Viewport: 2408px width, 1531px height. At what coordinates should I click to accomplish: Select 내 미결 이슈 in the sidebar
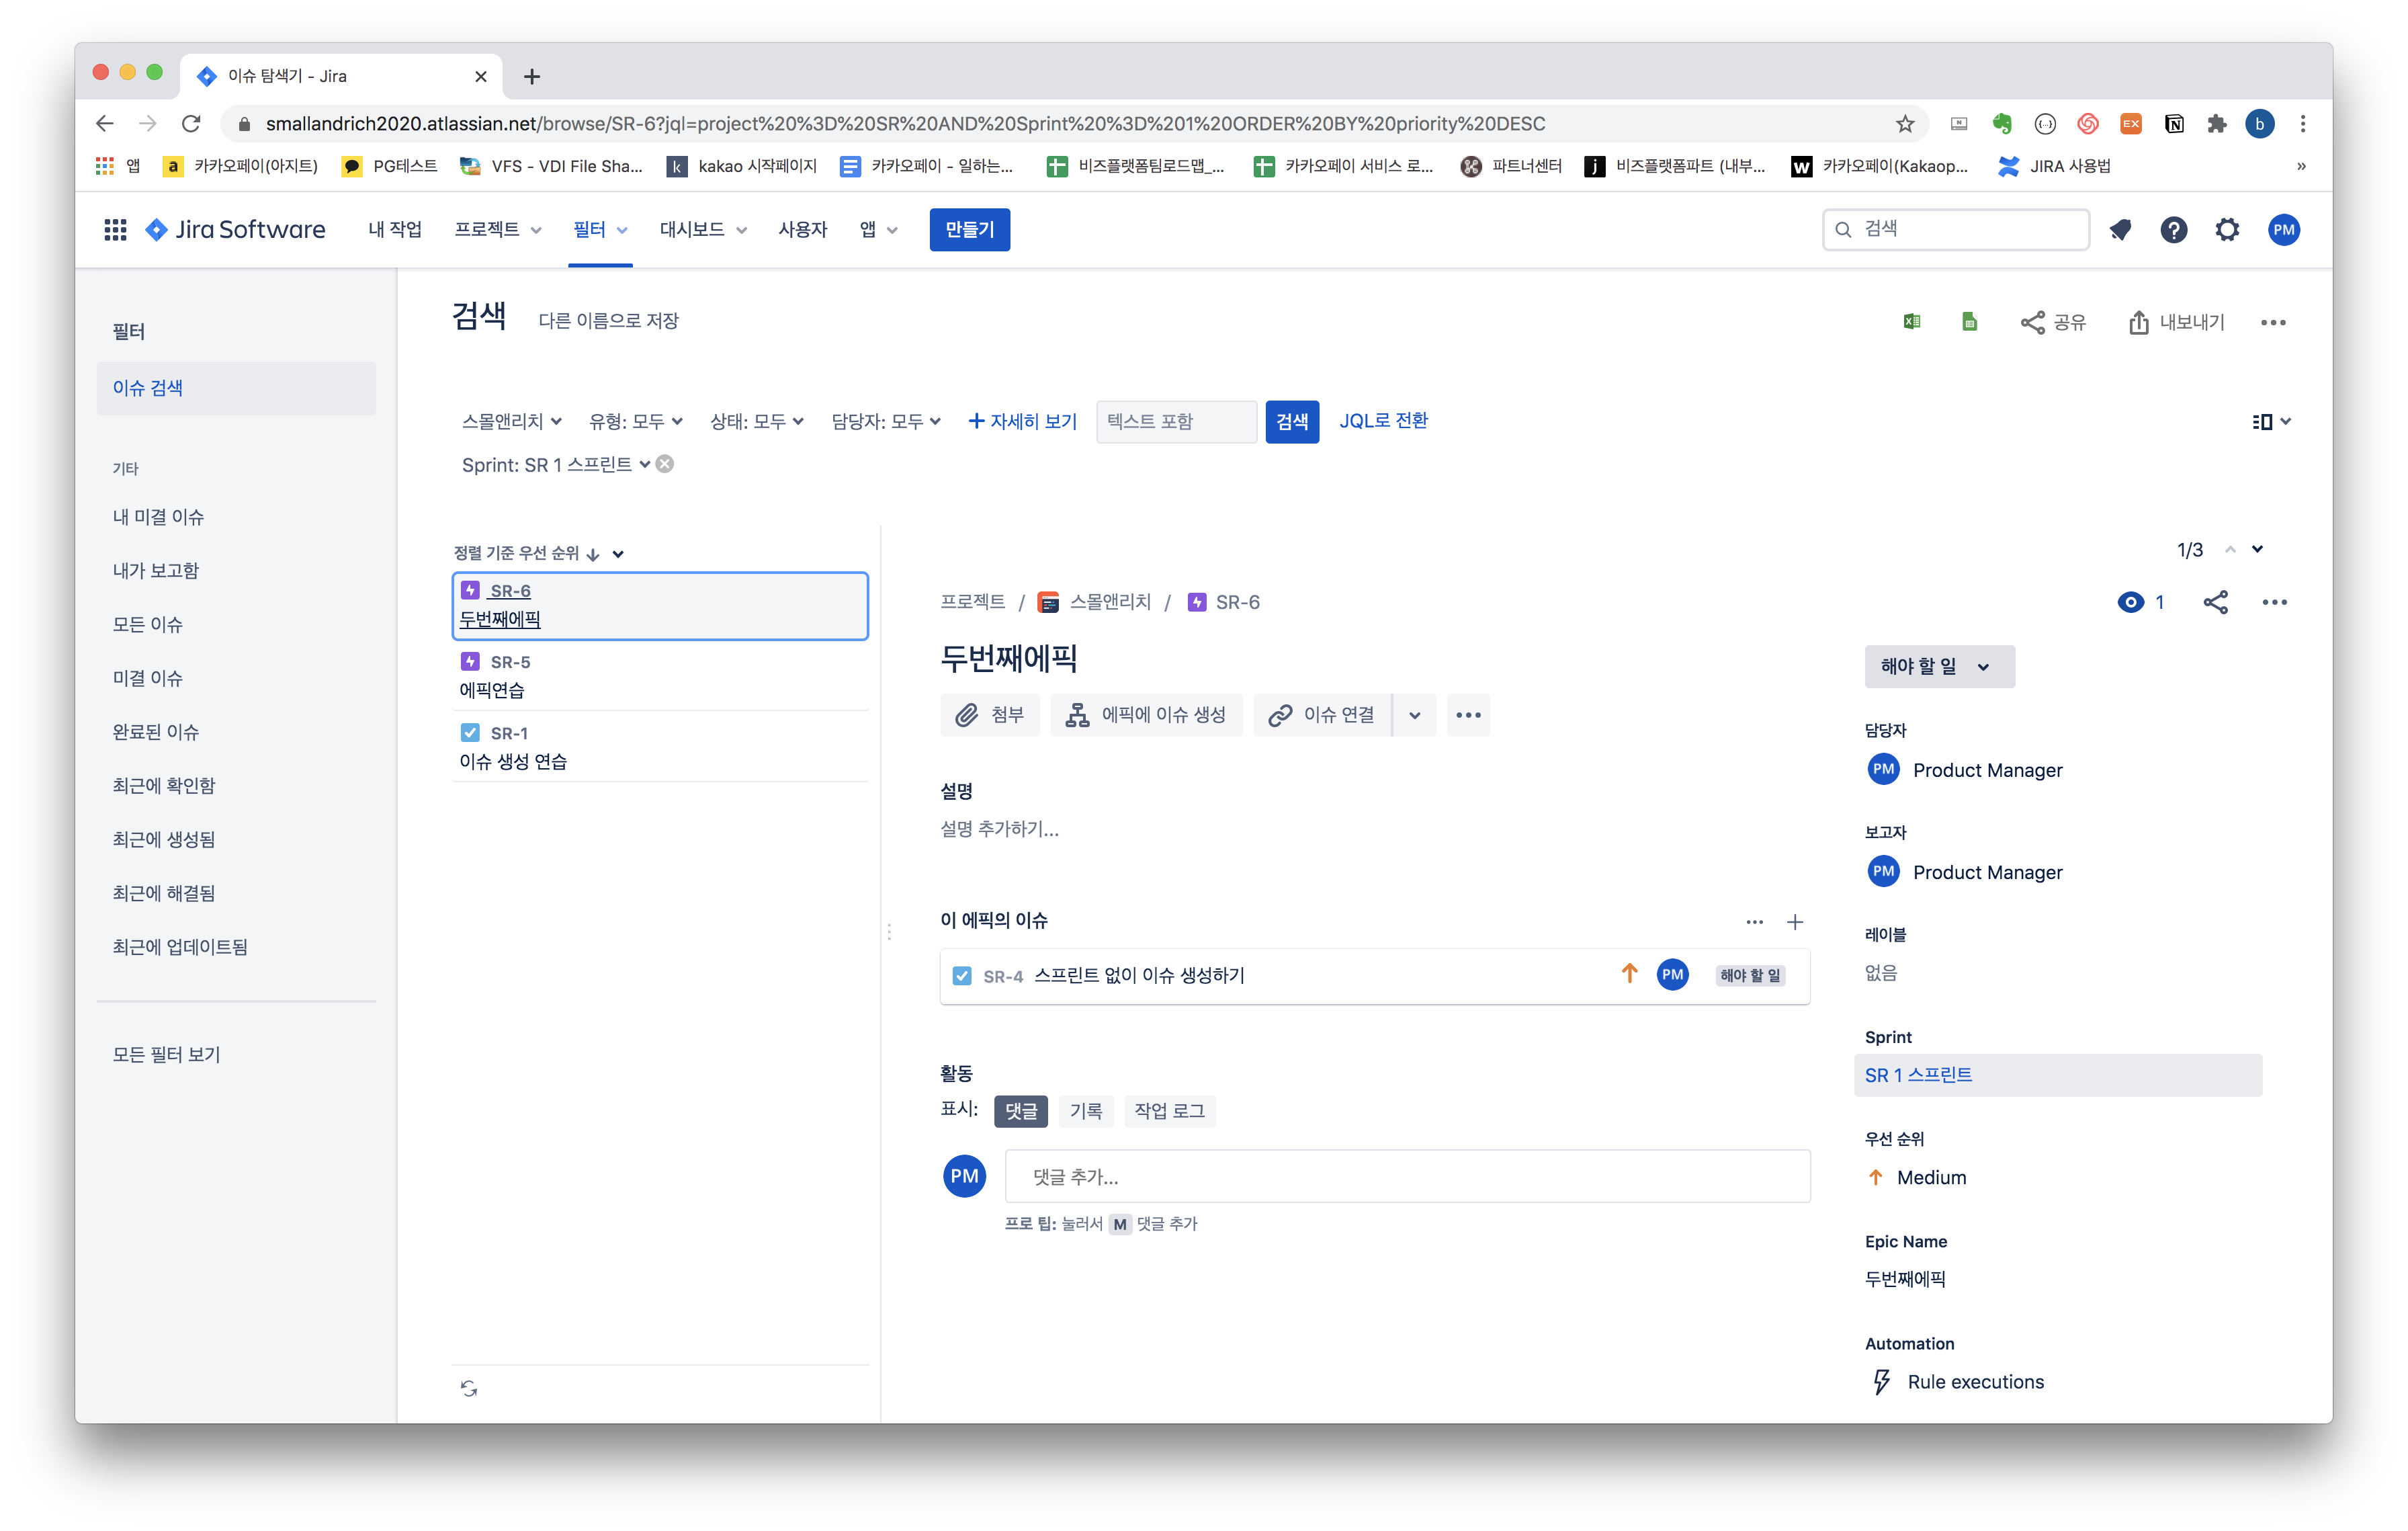point(158,517)
